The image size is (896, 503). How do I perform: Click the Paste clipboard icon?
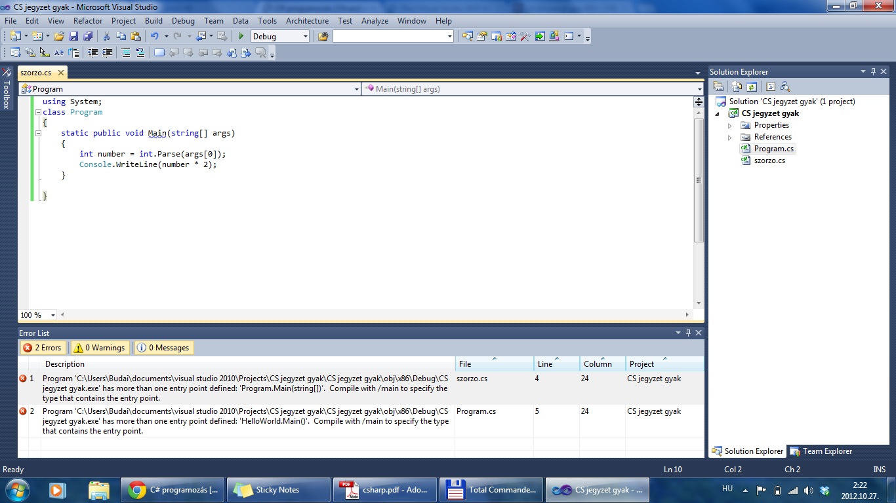[x=136, y=37]
